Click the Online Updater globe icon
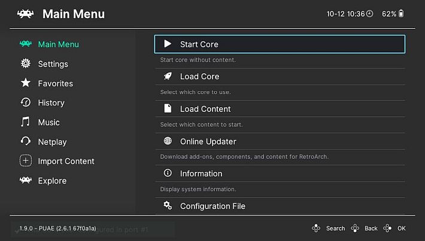425x241 pixels. click(168, 141)
